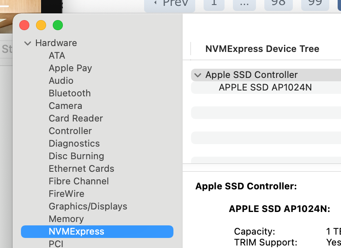The height and width of the screenshot is (248, 341).
Task: Select Camera in the sidebar
Action: pyautogui.click(x=65, y=106)
